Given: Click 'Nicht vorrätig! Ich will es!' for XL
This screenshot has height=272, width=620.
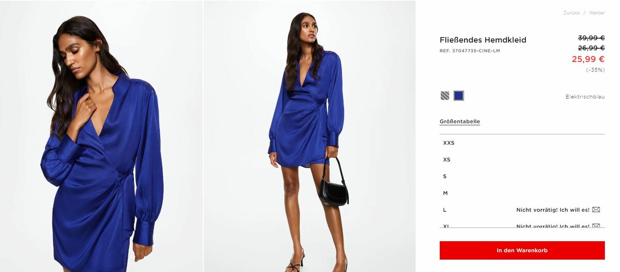Looking at the screenshot, I should click(553, 226).
